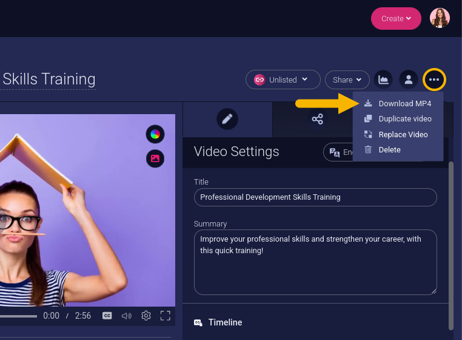Switch to the pencil edit tab
This screenshot has height=340, width=462.
(x=227, y=119)
